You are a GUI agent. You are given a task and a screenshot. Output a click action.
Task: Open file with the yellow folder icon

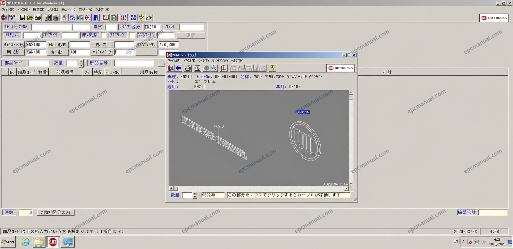pyautogui.click(x=30, y=18)
